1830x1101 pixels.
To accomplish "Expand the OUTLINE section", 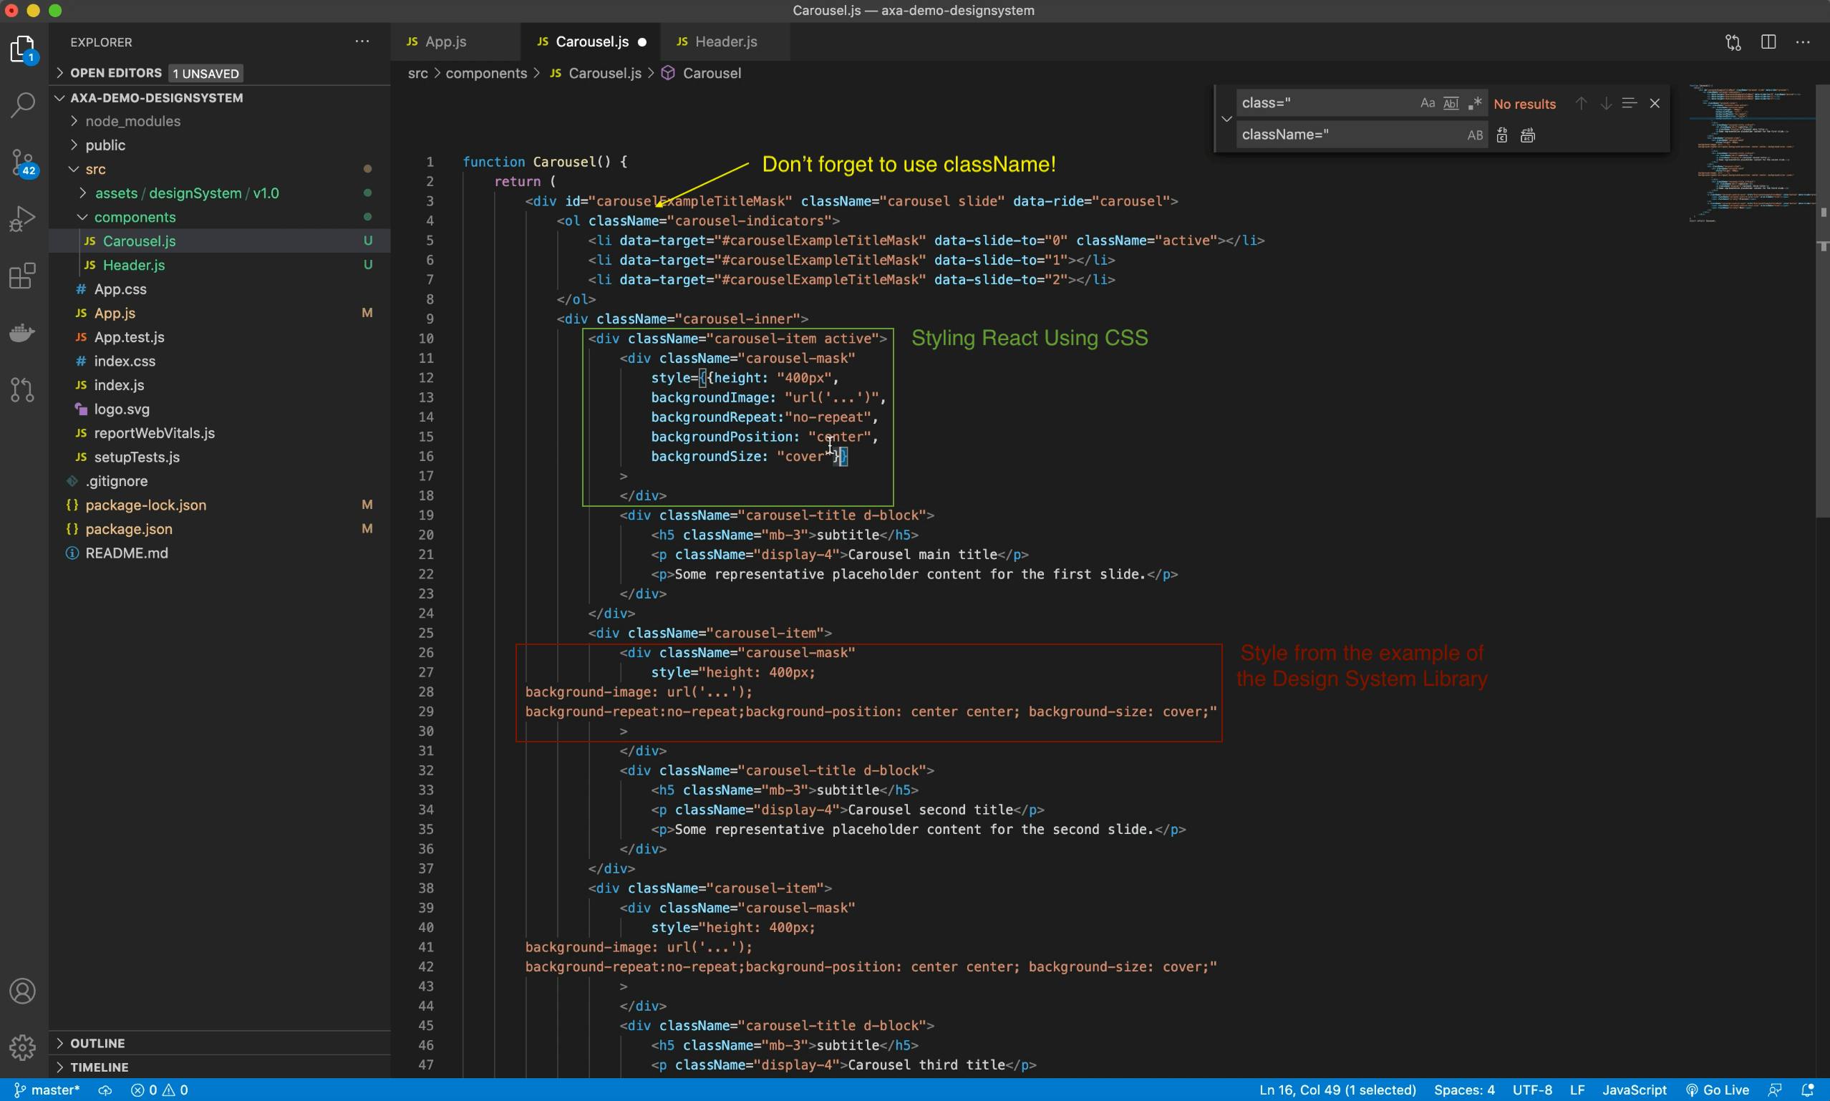I will [x=97, y=1043].
